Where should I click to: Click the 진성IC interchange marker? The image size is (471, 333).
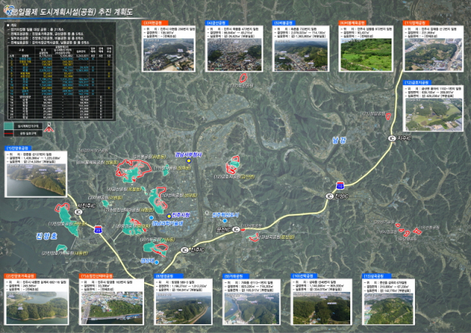pos(330,196)
